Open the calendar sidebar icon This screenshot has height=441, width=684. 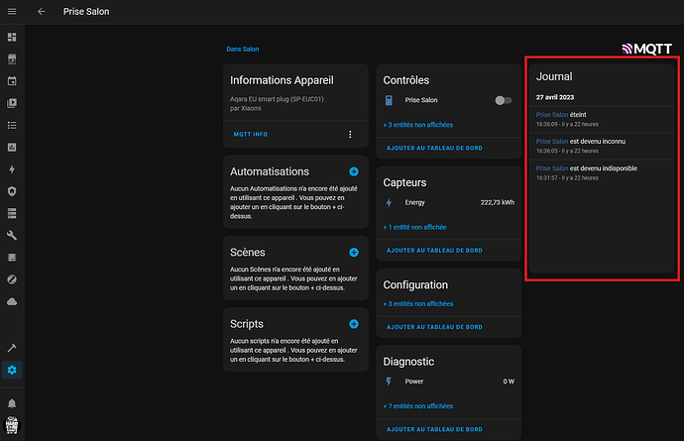click(12, 81)
